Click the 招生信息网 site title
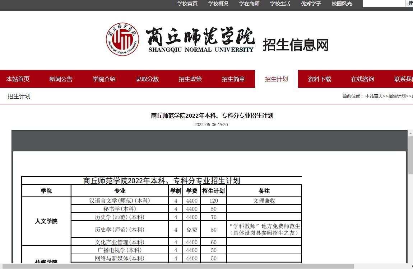413x269 pixels. (x=296, y=45)
